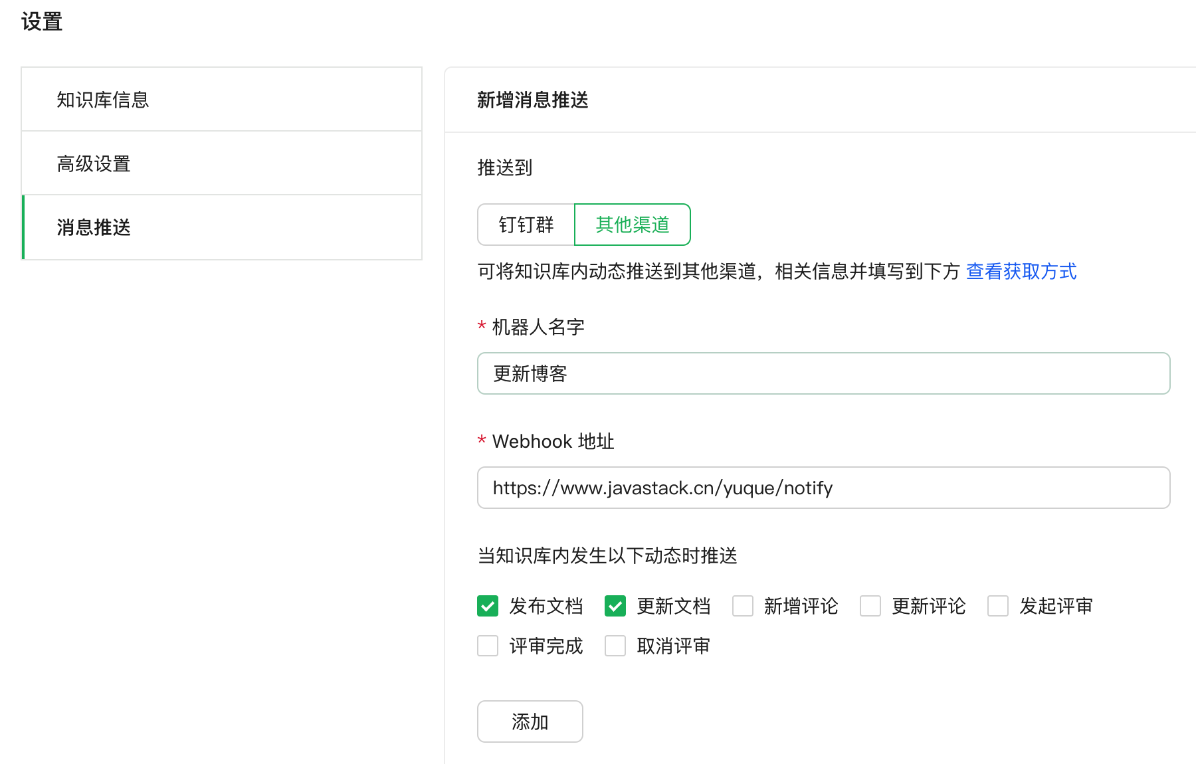Focus the Webhook 地址 URL input field
The image size is (1196, 764).
tap(823, 488)
